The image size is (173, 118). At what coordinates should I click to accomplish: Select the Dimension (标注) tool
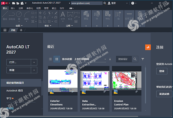[70, 16]
